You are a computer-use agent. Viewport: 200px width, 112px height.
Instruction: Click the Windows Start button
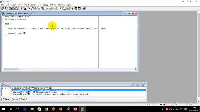point(3,109)
